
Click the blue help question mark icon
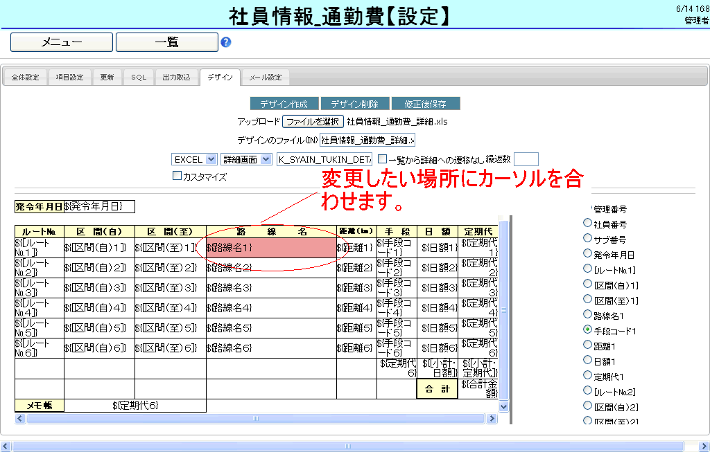(x=225, y=42)
